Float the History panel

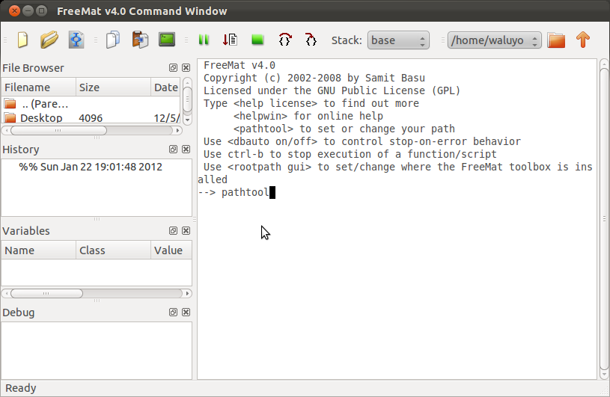(x=173, y=150)
